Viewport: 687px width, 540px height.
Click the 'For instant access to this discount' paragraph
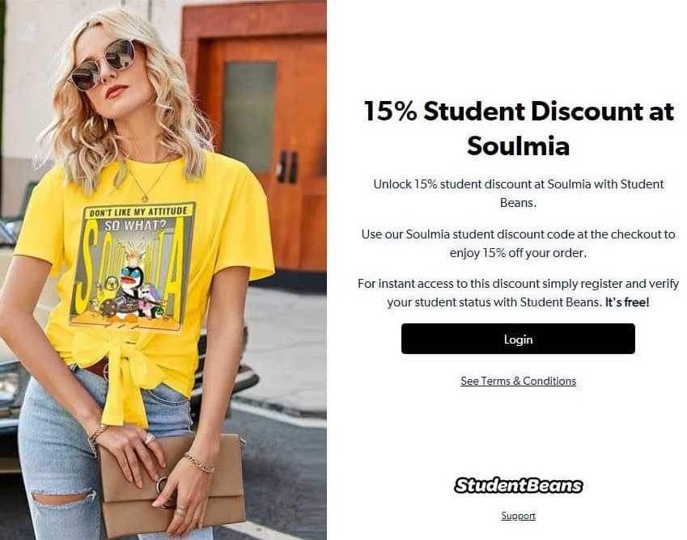519,293
